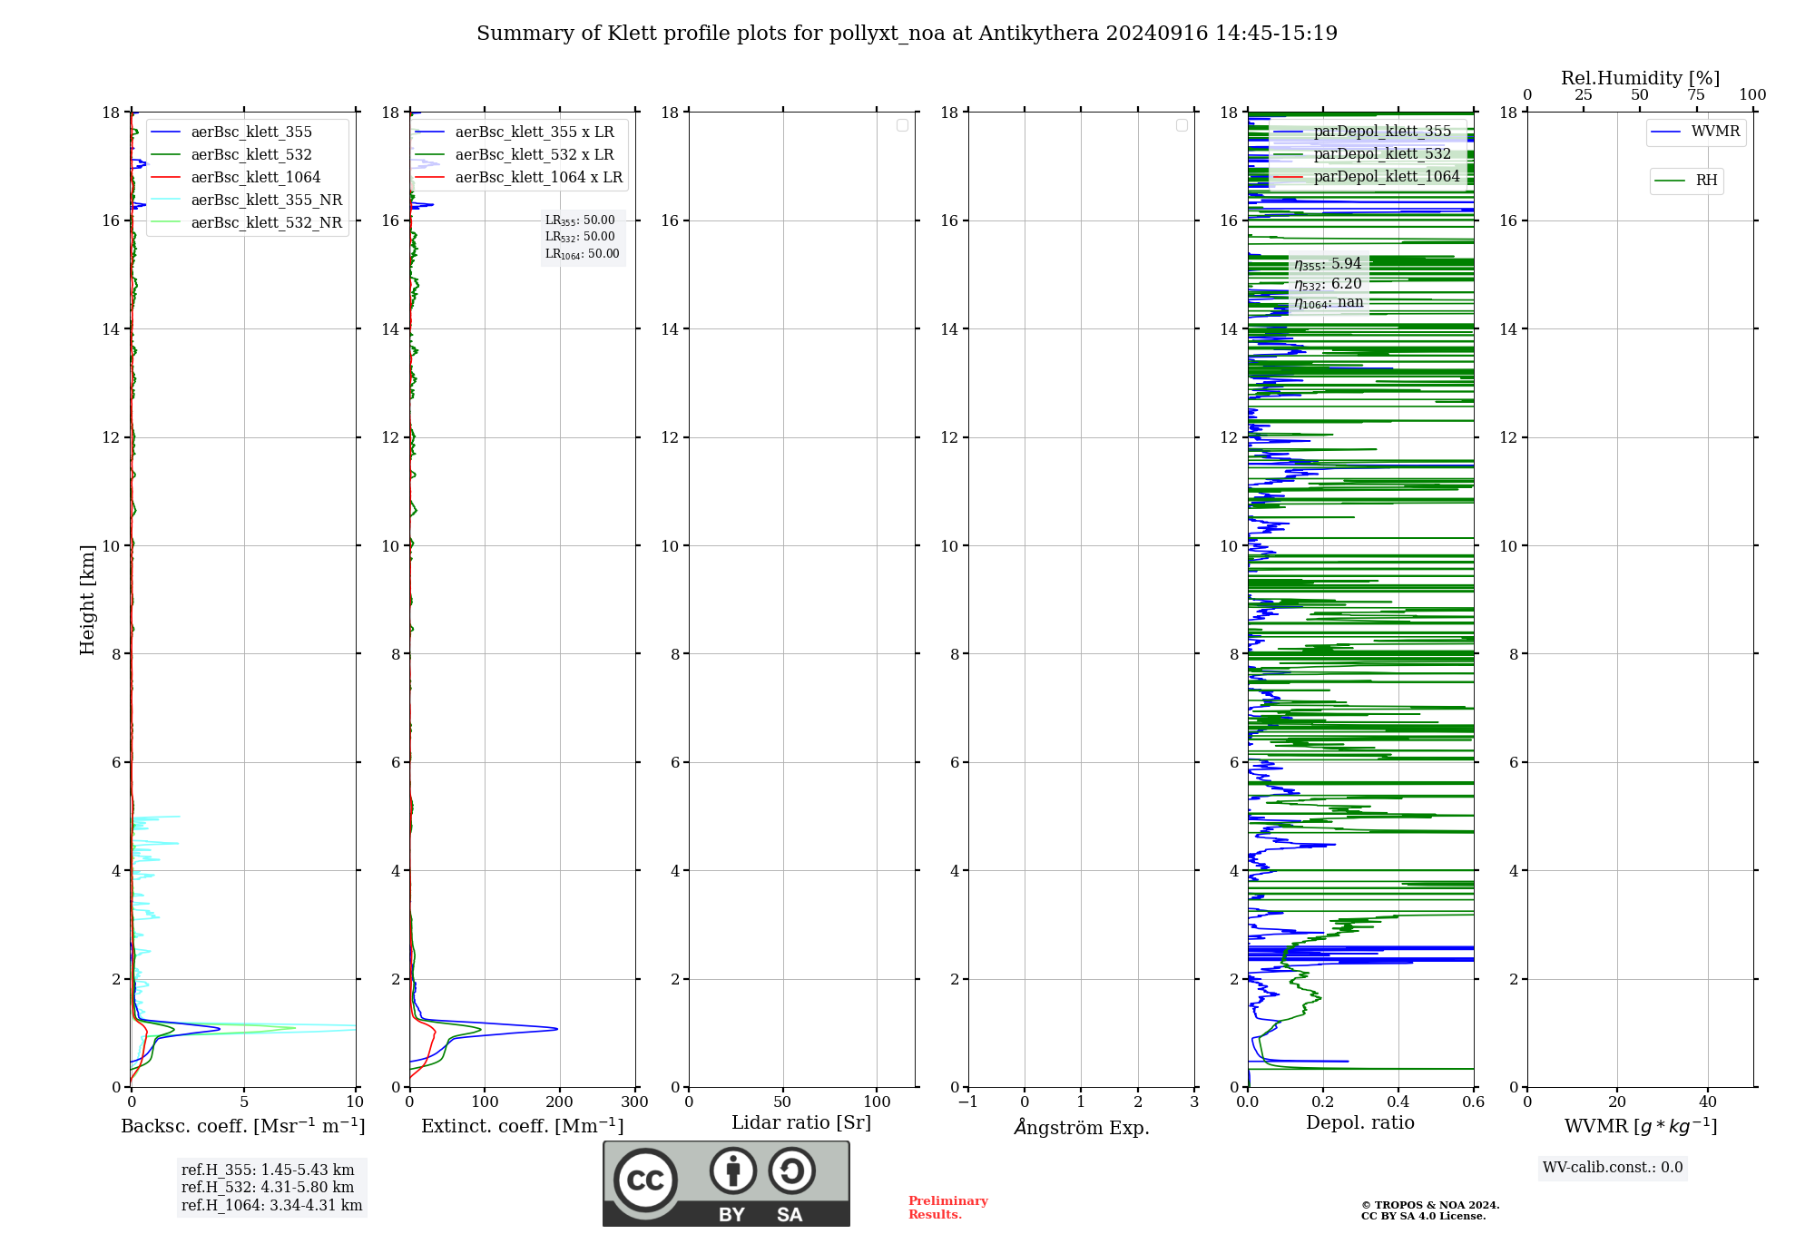Viewport: 1815px width, 1234px height.
Task: Click the η355: 5.94 value
Action: point(1328,264)
